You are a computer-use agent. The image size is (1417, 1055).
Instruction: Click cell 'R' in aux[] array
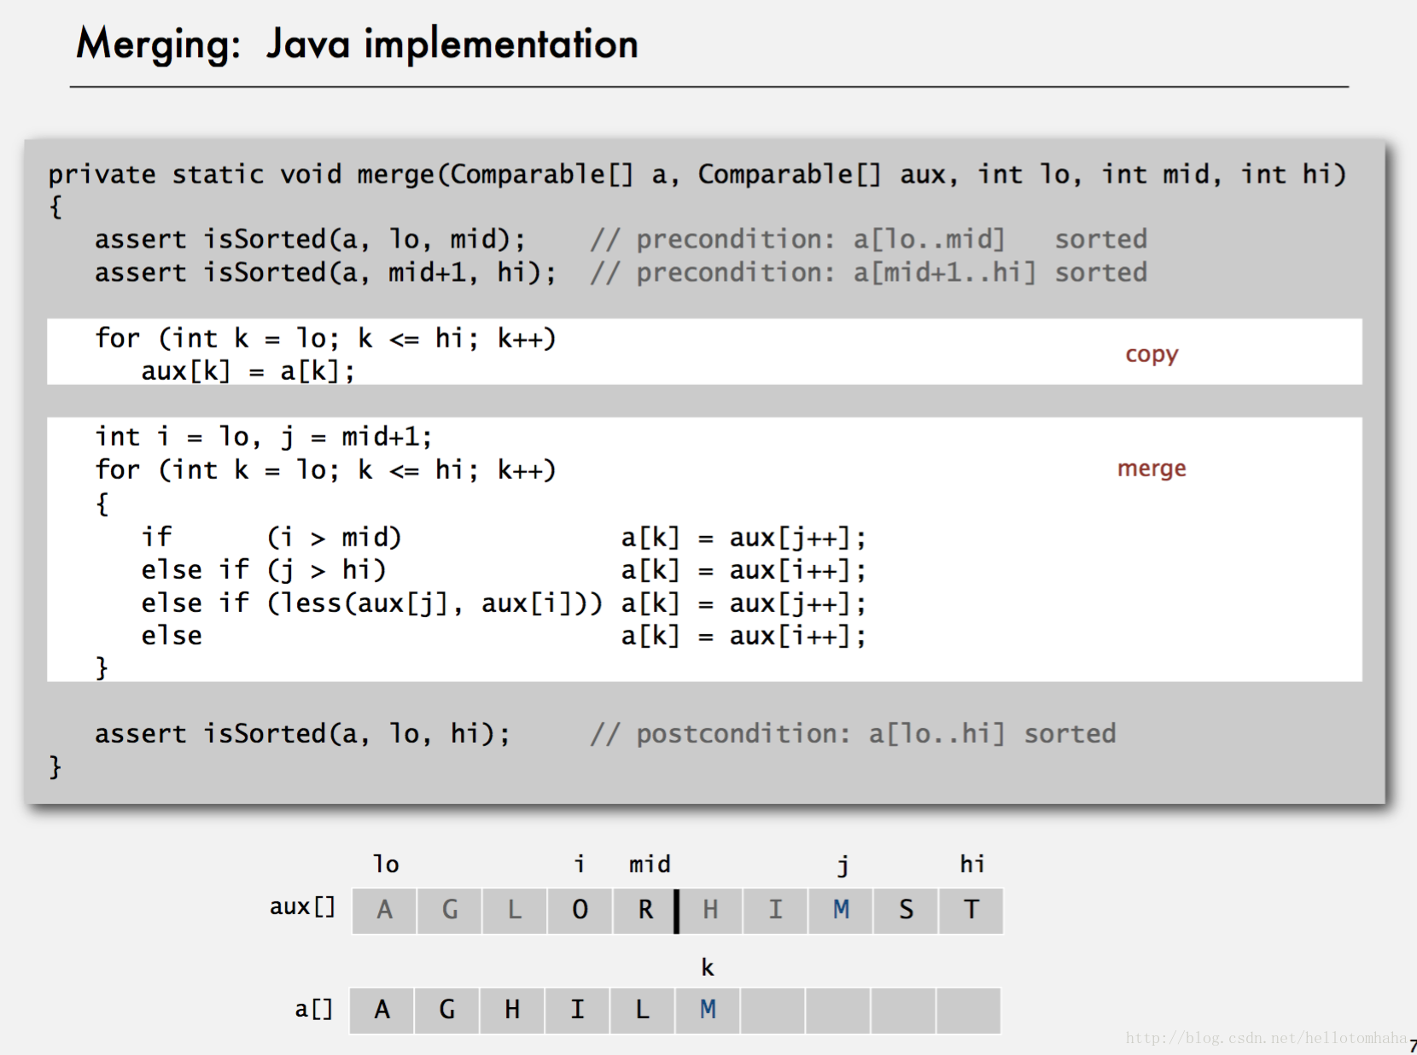pyautogui.click(x=645, y=910)
